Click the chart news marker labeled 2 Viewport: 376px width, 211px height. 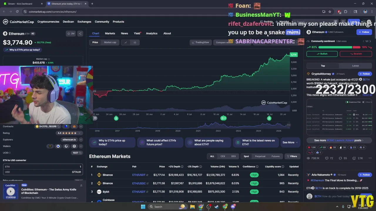[x=223, y=118]
